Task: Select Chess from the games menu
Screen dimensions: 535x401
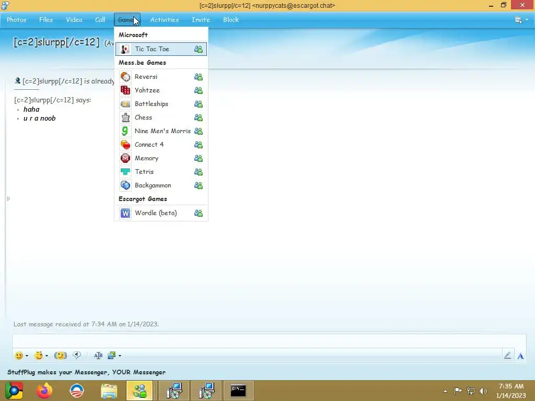Action: point(161,117)
